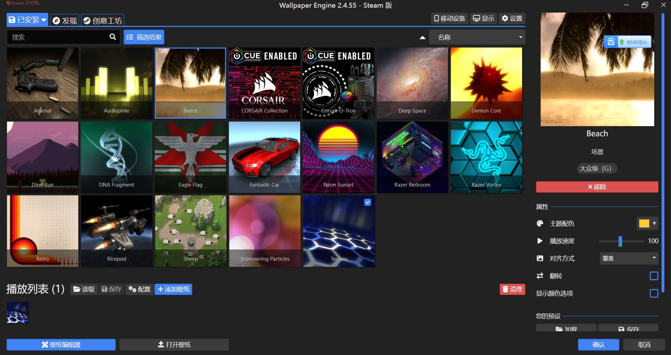Click the age rating 大众级 (G) tag
671x355 pixels.
[597, 168]
